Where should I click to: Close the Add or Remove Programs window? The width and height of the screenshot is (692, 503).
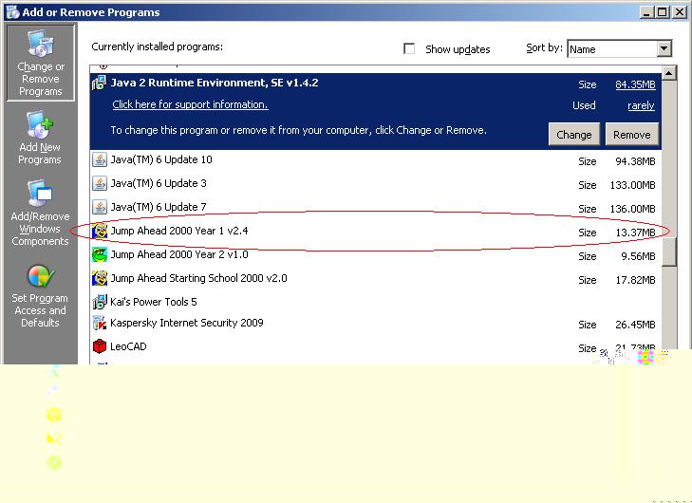click(x=680, y=12)
